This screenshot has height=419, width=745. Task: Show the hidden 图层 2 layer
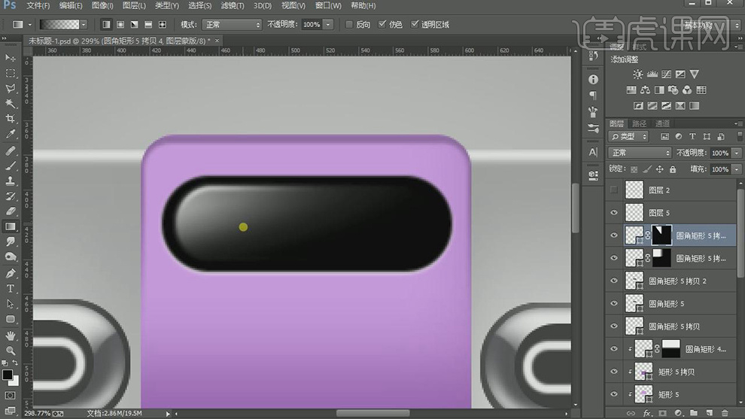pos(614,190)
